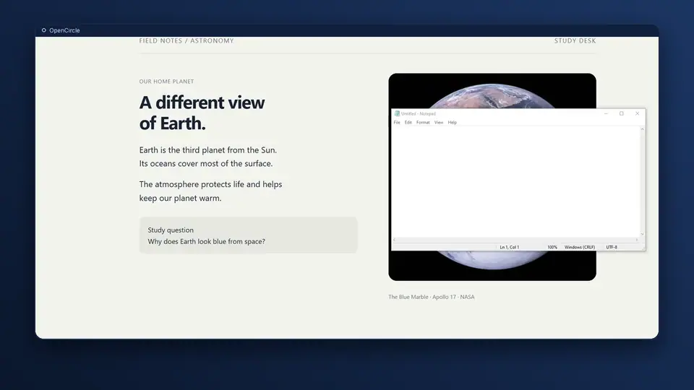Open the STUDY DESK link
This screenshot has width=694, height=390.
575,40
